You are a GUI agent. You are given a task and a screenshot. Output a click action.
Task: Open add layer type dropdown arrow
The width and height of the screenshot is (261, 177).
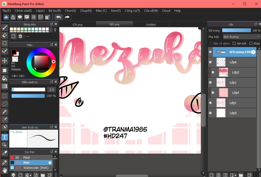pyautogui.click(x=235, y=175)
